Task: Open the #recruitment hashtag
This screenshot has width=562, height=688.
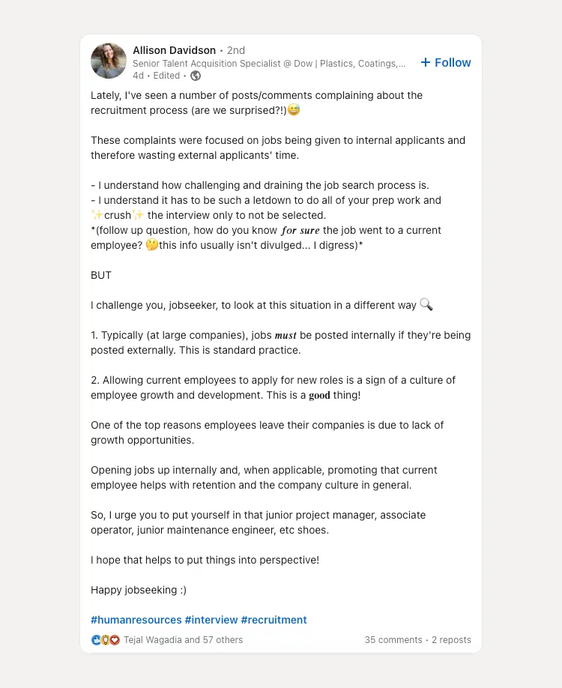Action: pos(274,620)
